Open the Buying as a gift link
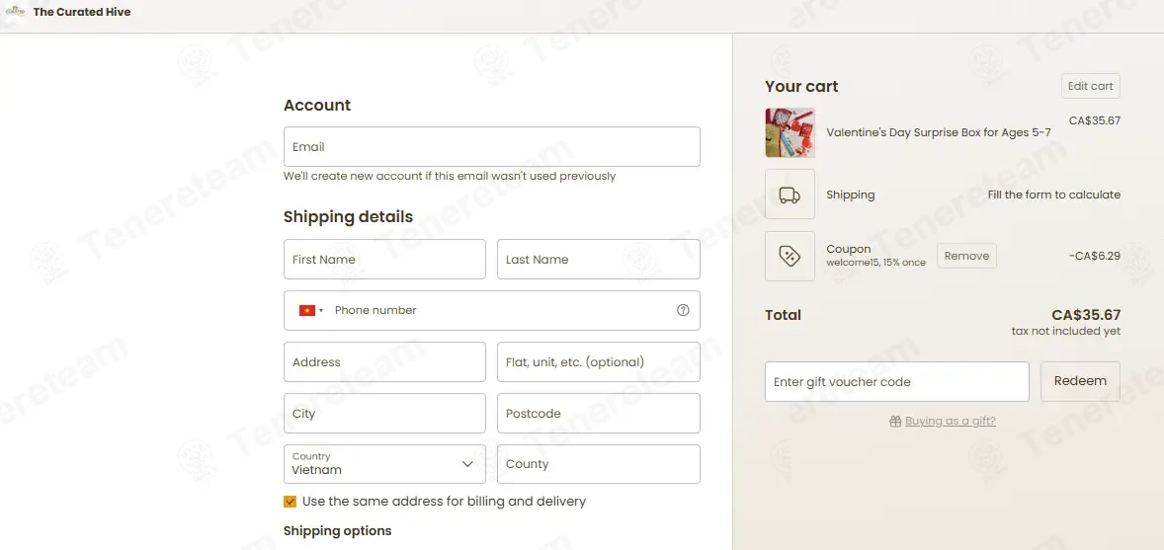Image resolution: width=1164 pixels, height=550 pixels. pos(951,422)
